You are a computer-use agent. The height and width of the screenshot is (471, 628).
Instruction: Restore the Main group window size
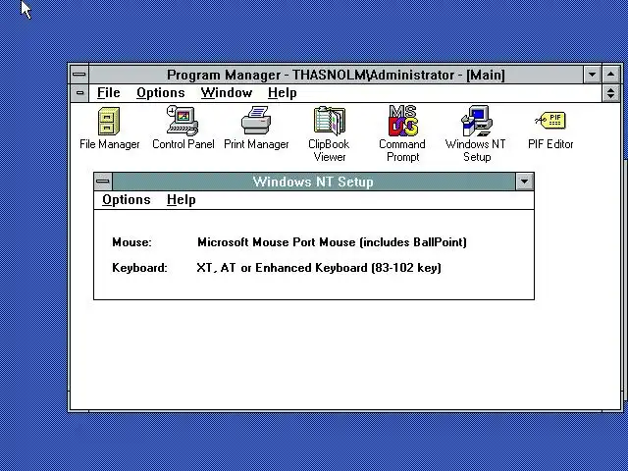610,93
